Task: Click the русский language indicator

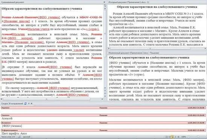Action: pyautogui.click(x=27, y=137)
